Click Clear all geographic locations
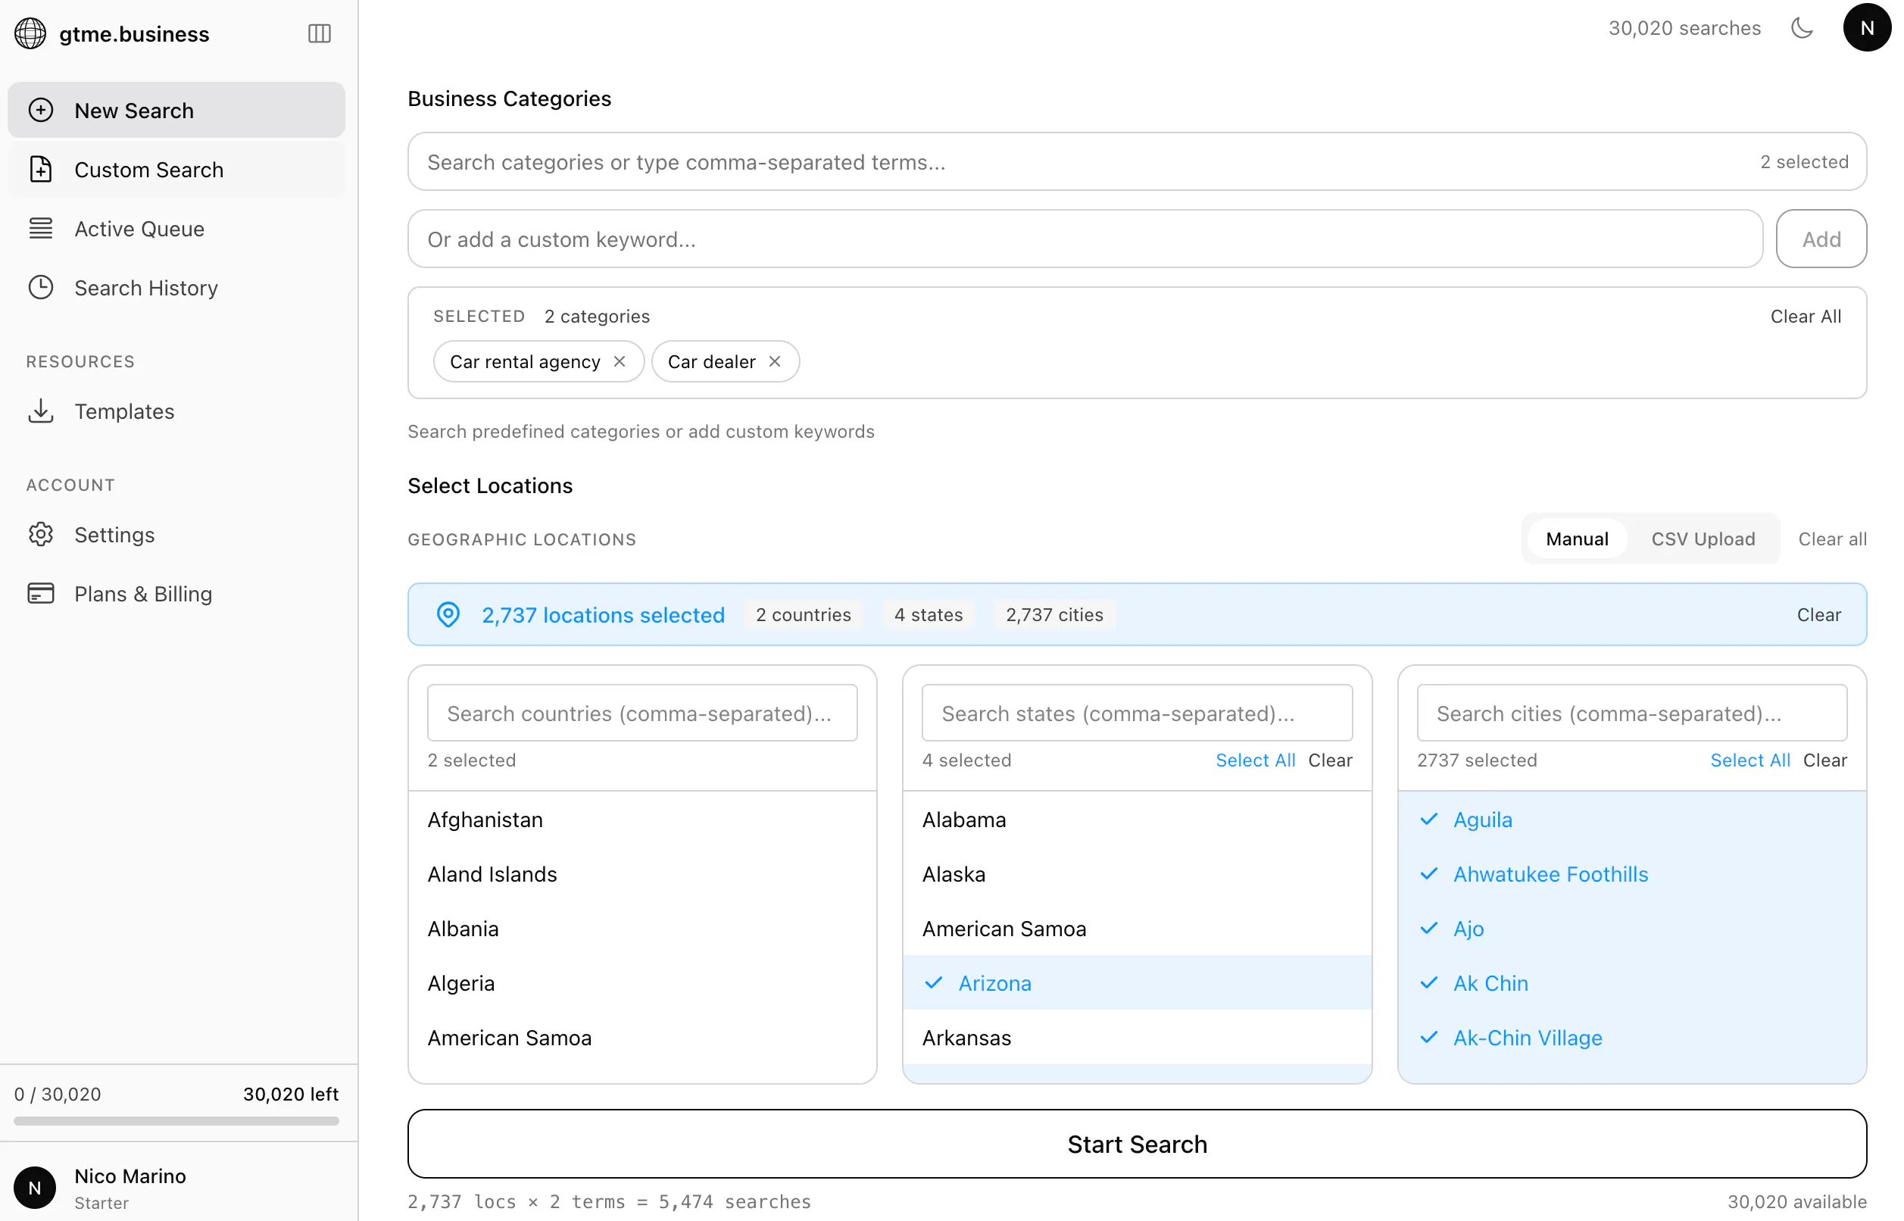Image resolution: width=1904 pixels, height=1221 pixels. tap(1832, 539)
